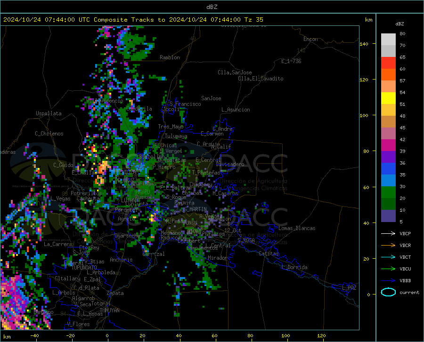Select the VBBB legend label
The height and width of the screenshot is (342, 424).
405,280
